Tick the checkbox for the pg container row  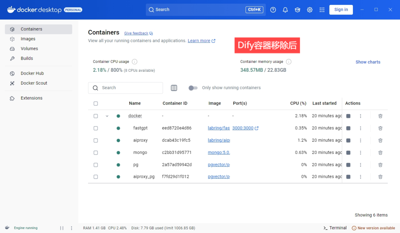click(96, 165)
